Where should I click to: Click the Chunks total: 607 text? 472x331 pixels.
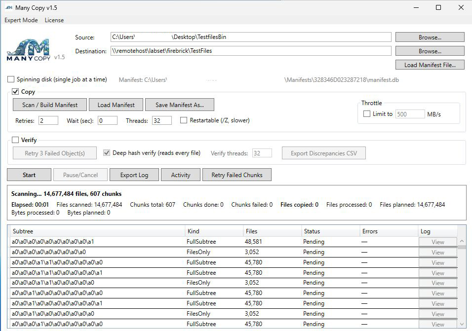click(153, 205)
